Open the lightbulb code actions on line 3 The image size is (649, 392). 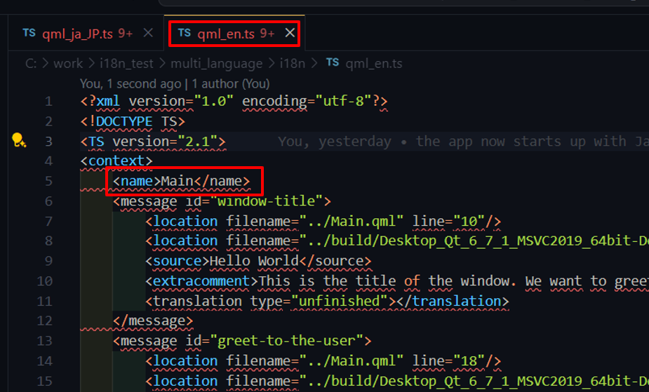click(x=19, y=141)
